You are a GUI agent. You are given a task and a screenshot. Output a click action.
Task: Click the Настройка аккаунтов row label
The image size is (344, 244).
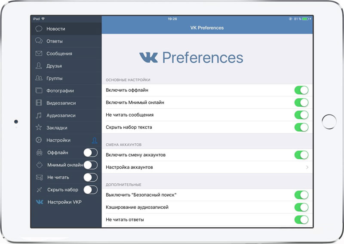point(129,167)
